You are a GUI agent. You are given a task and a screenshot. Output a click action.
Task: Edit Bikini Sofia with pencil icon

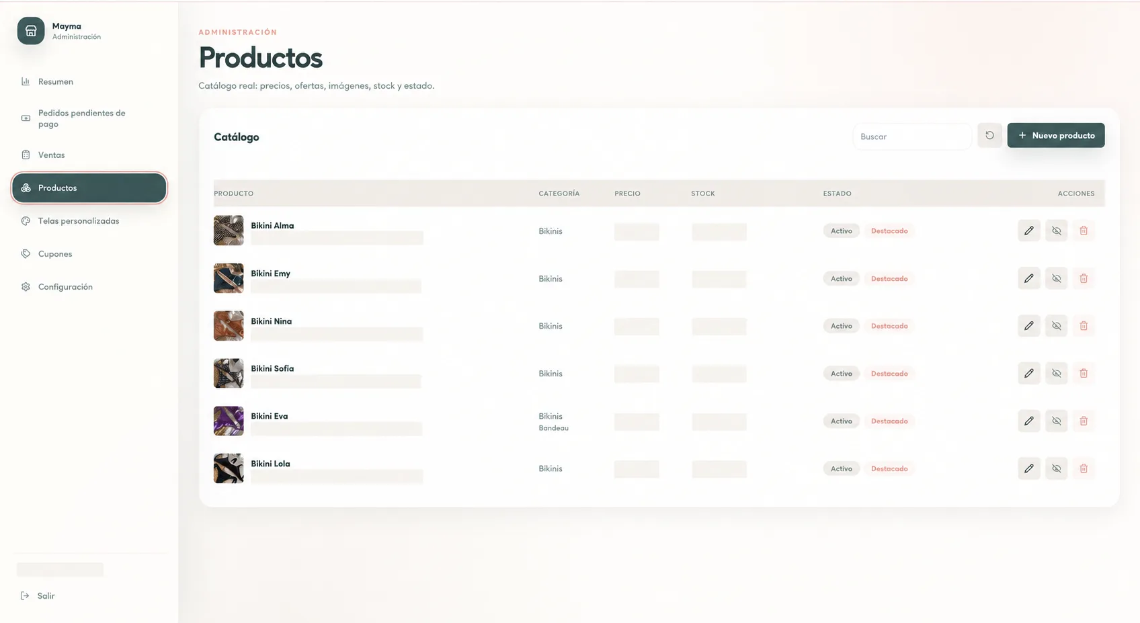[x=1029, y=373]
